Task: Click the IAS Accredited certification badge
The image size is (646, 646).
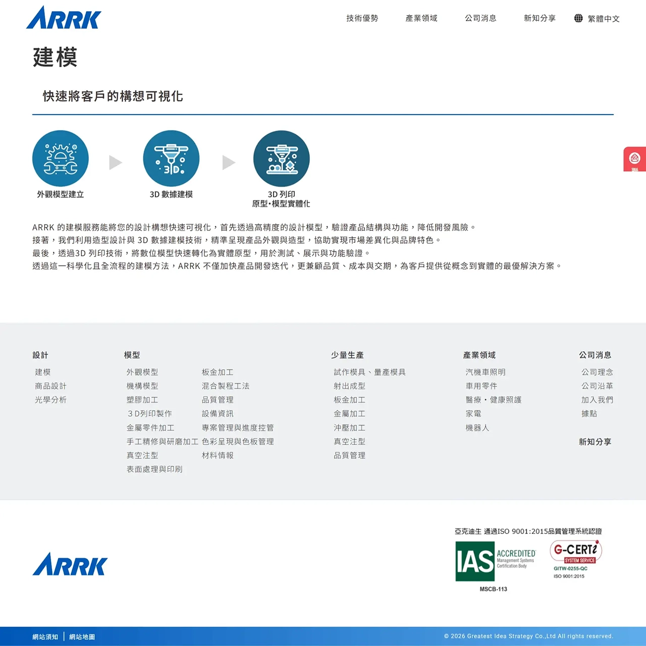Action: [496, 561]
